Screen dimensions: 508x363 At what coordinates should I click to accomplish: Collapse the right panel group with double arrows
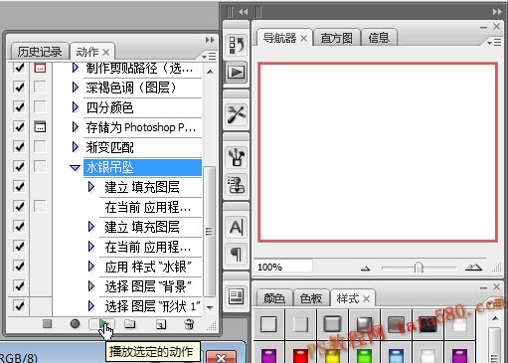[x=497, y=12]
